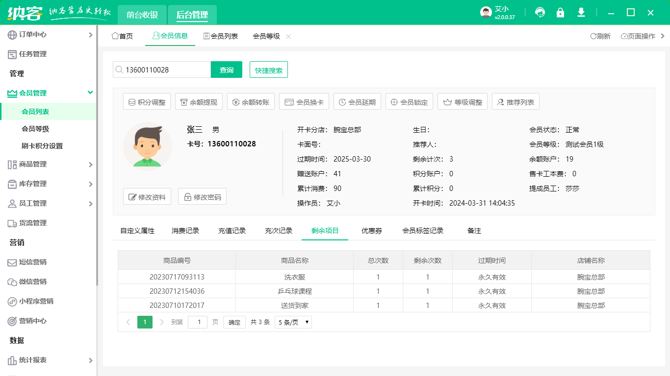Click the member search input field

[166, 70]
